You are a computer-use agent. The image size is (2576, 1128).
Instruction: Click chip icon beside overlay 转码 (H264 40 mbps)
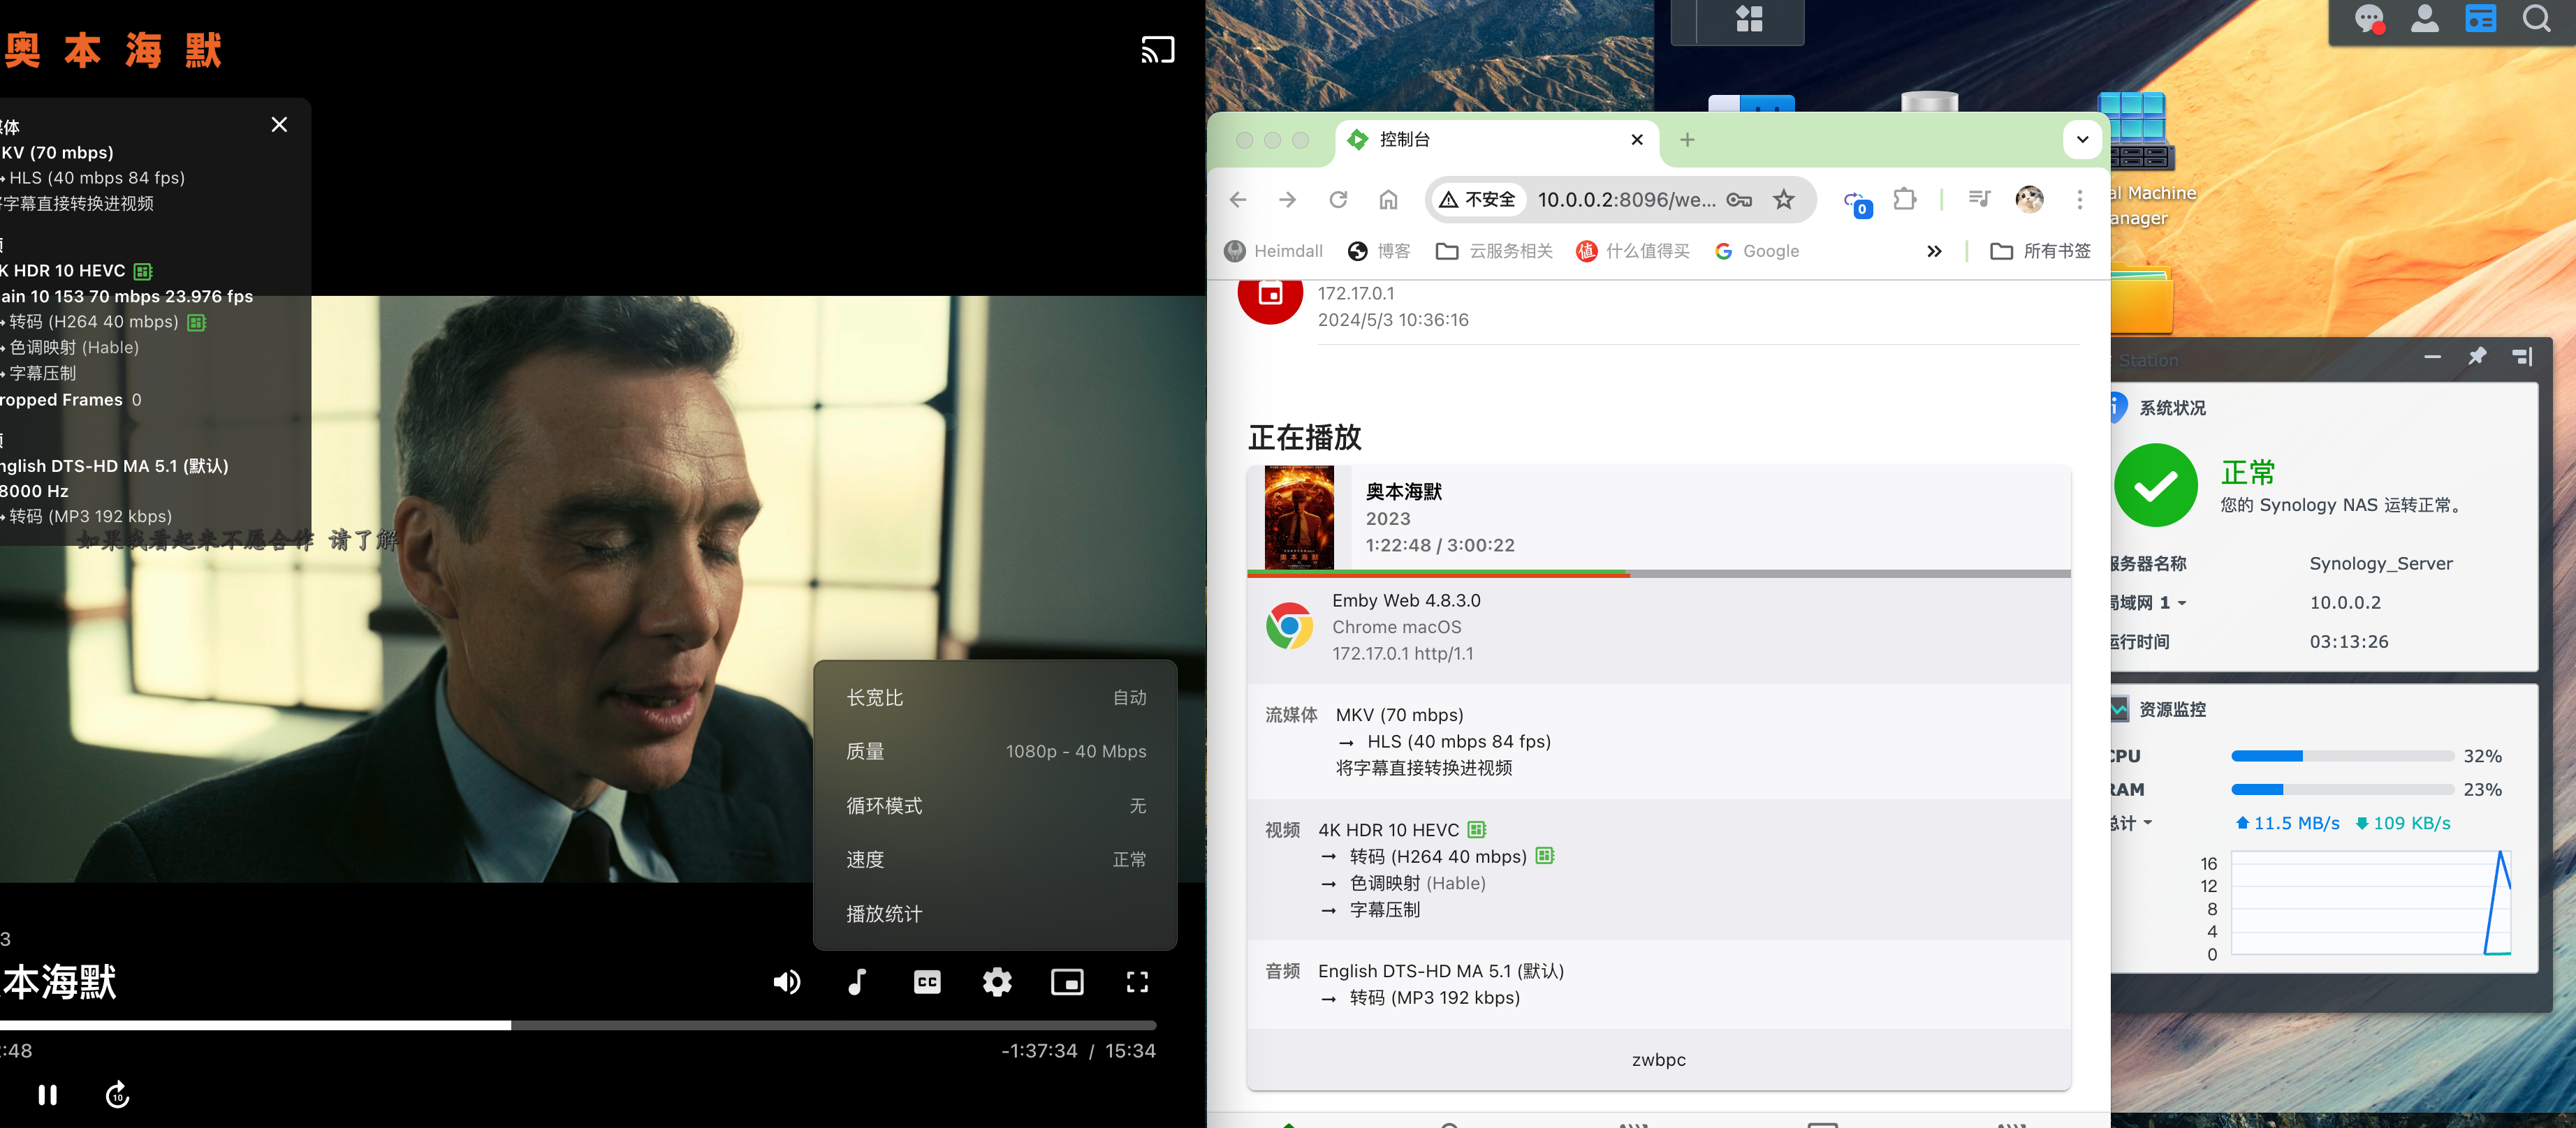coord(197,322)
